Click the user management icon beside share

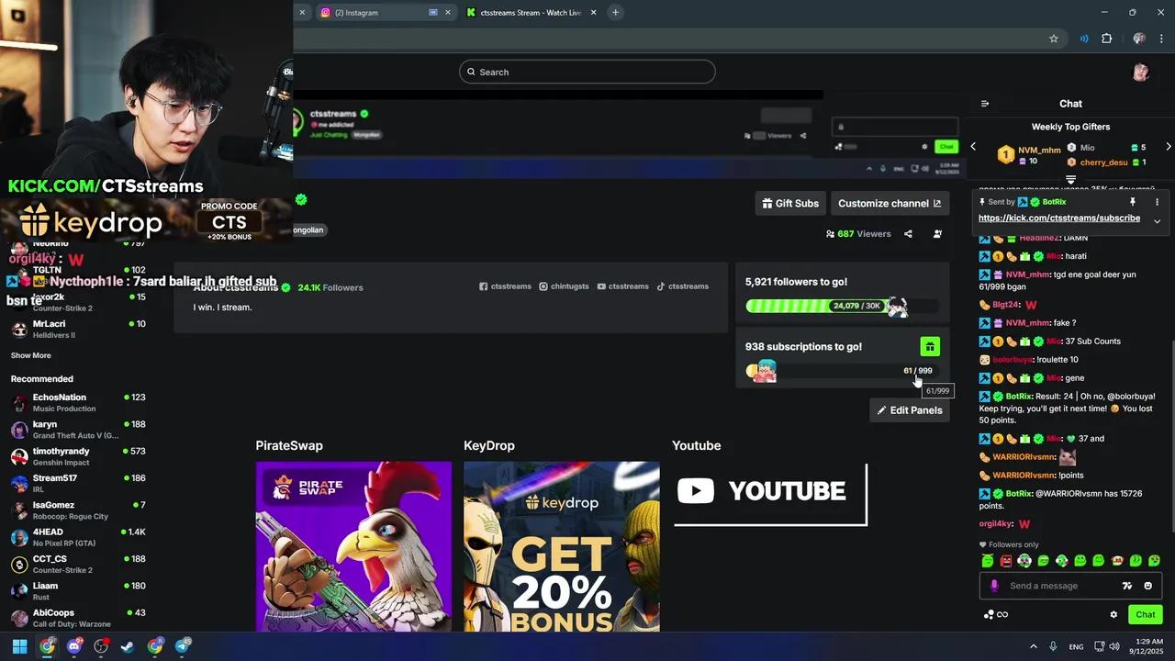tap(937, 234)
